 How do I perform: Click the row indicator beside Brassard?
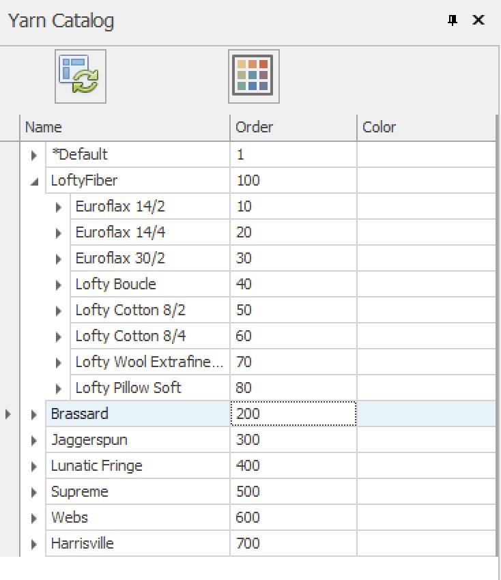9,414
